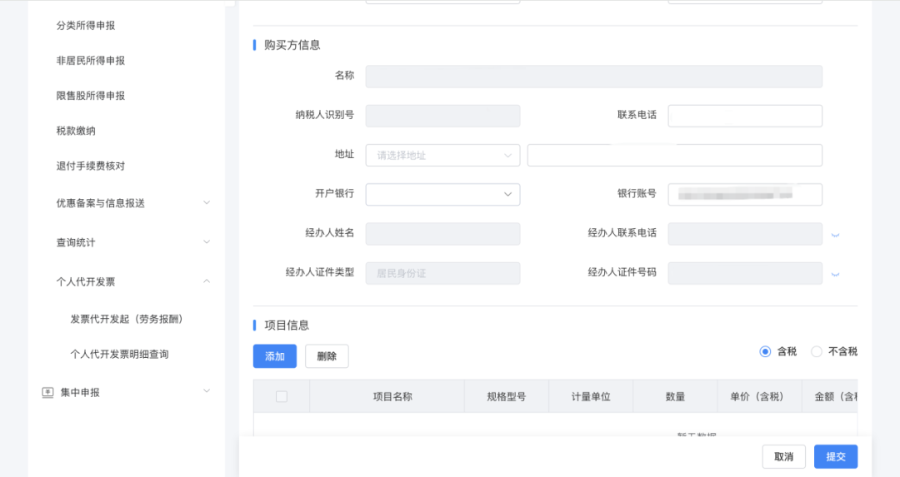Click the 经办人联系电话 field
Screen dimensions: 900x477
coord(745,234)
